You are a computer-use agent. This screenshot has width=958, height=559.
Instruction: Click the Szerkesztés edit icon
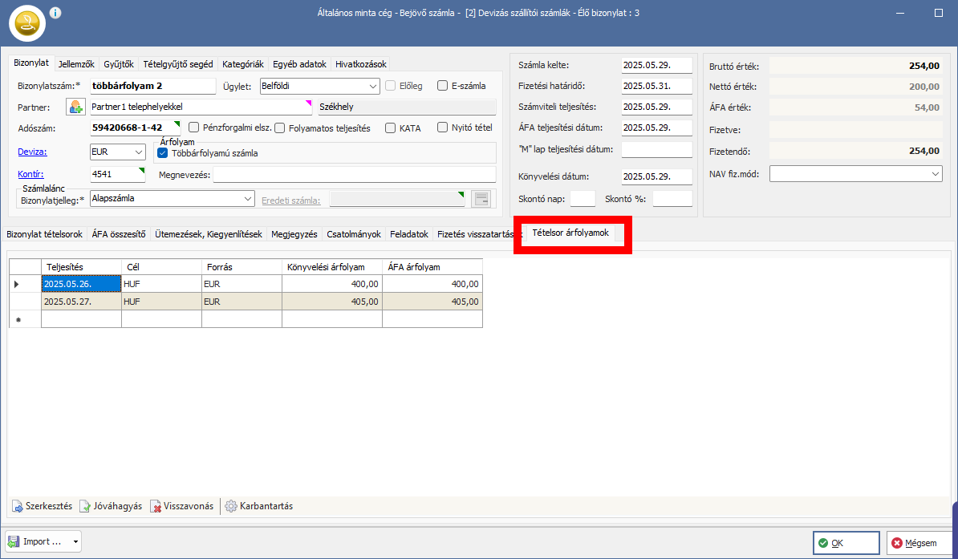pos(17,506)
